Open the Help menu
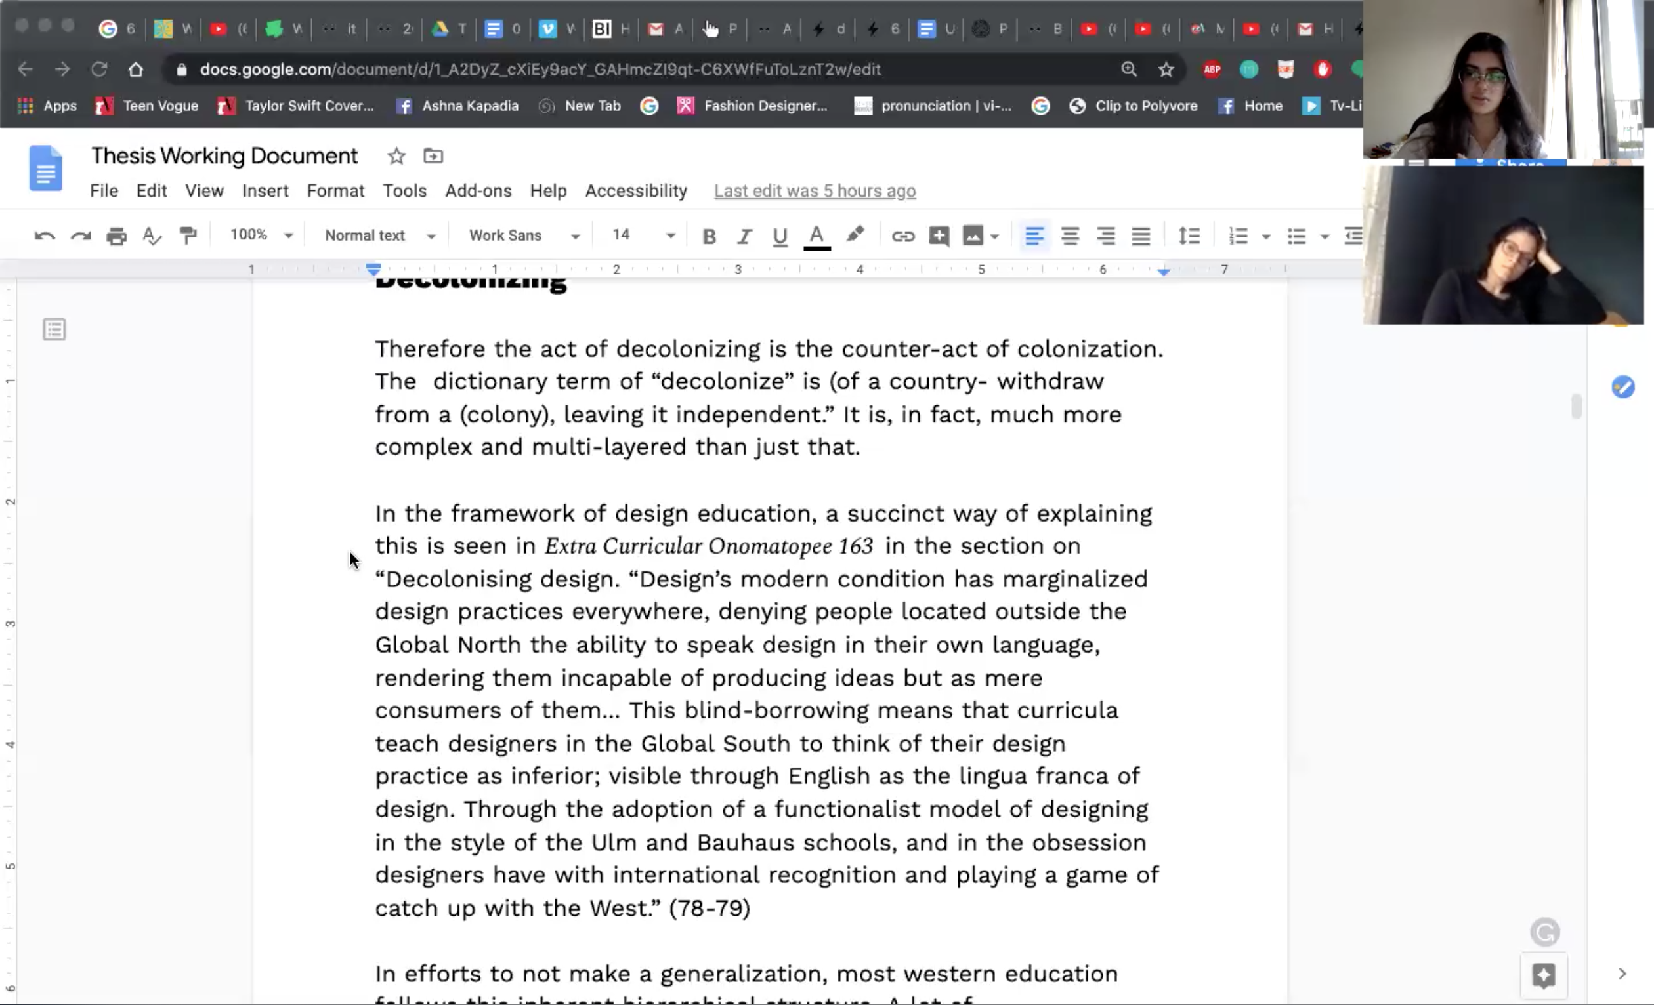The image size is (1654, 1005). coord(549,191)
